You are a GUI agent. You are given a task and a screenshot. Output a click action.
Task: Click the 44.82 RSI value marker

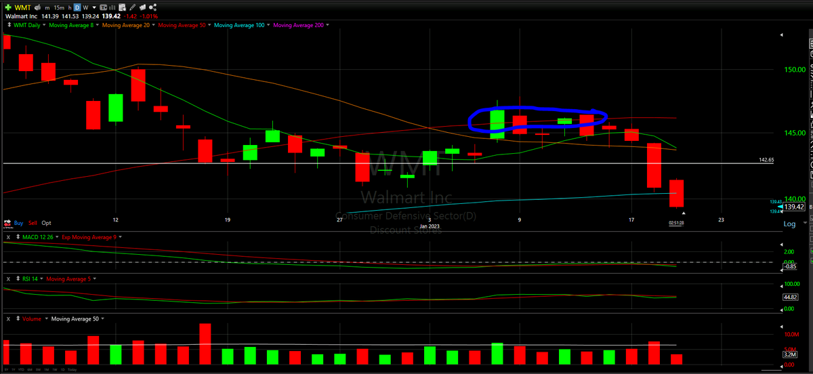790,297
